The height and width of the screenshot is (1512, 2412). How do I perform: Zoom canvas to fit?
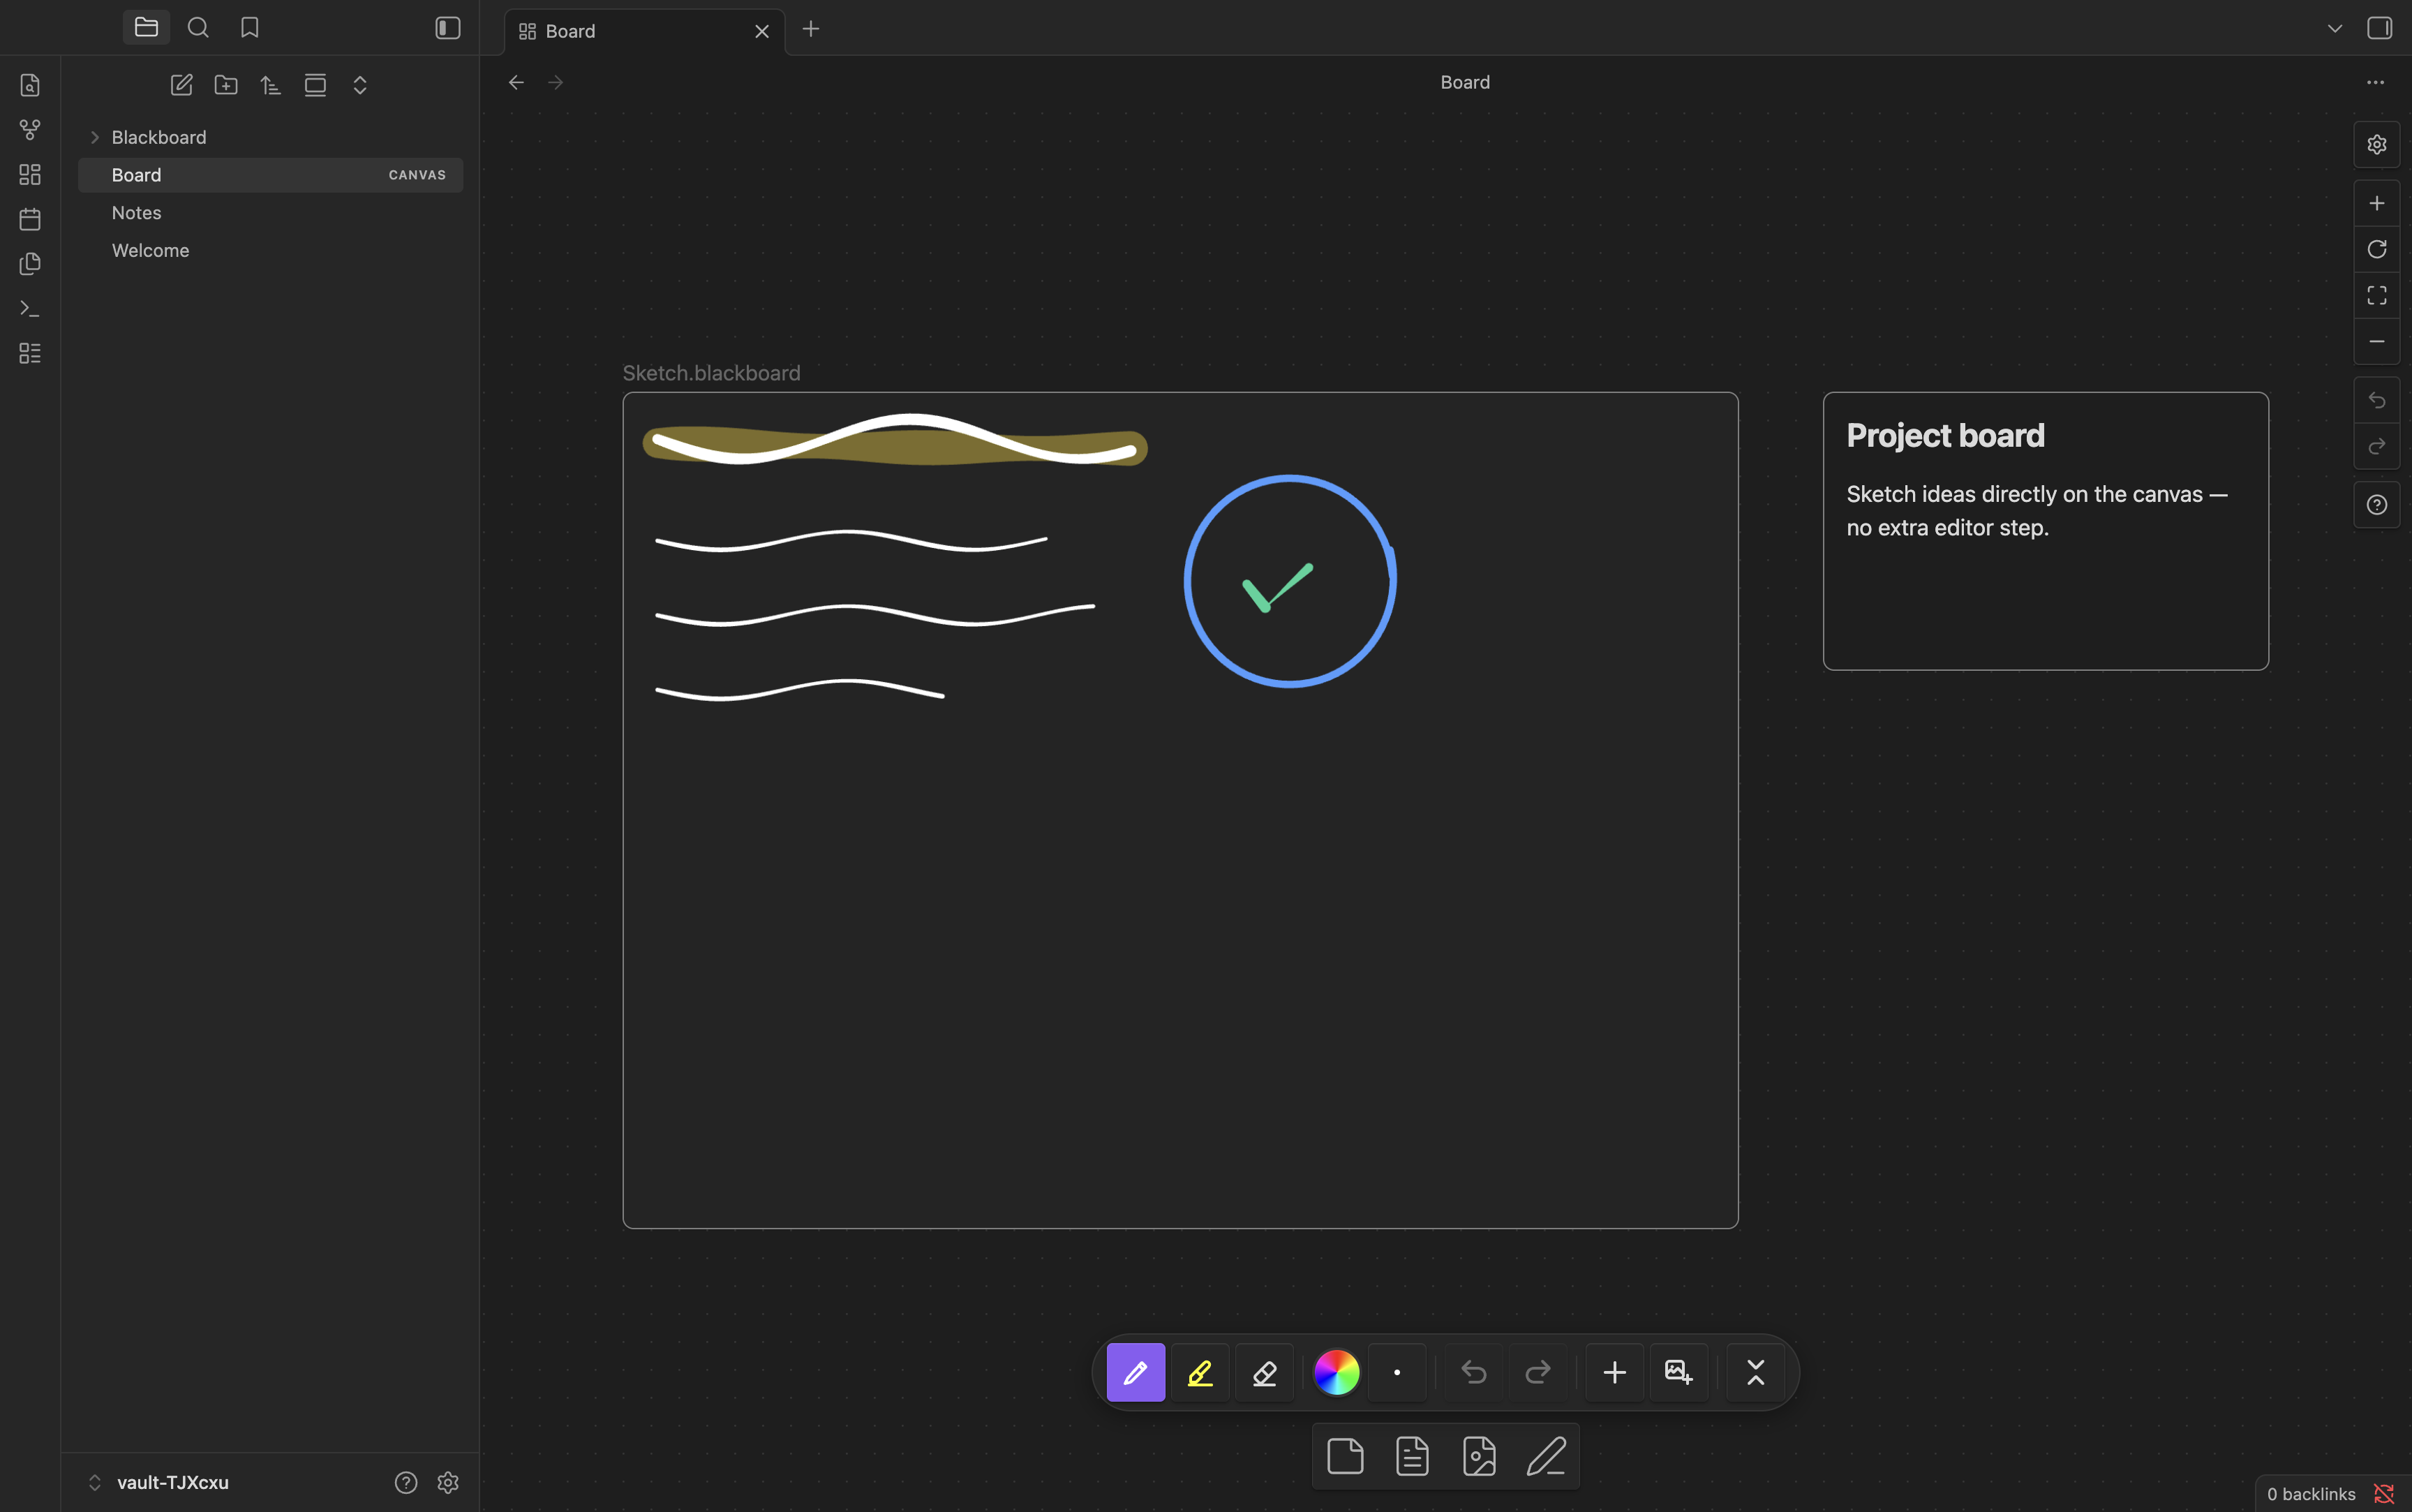[x=2377, y=295]
